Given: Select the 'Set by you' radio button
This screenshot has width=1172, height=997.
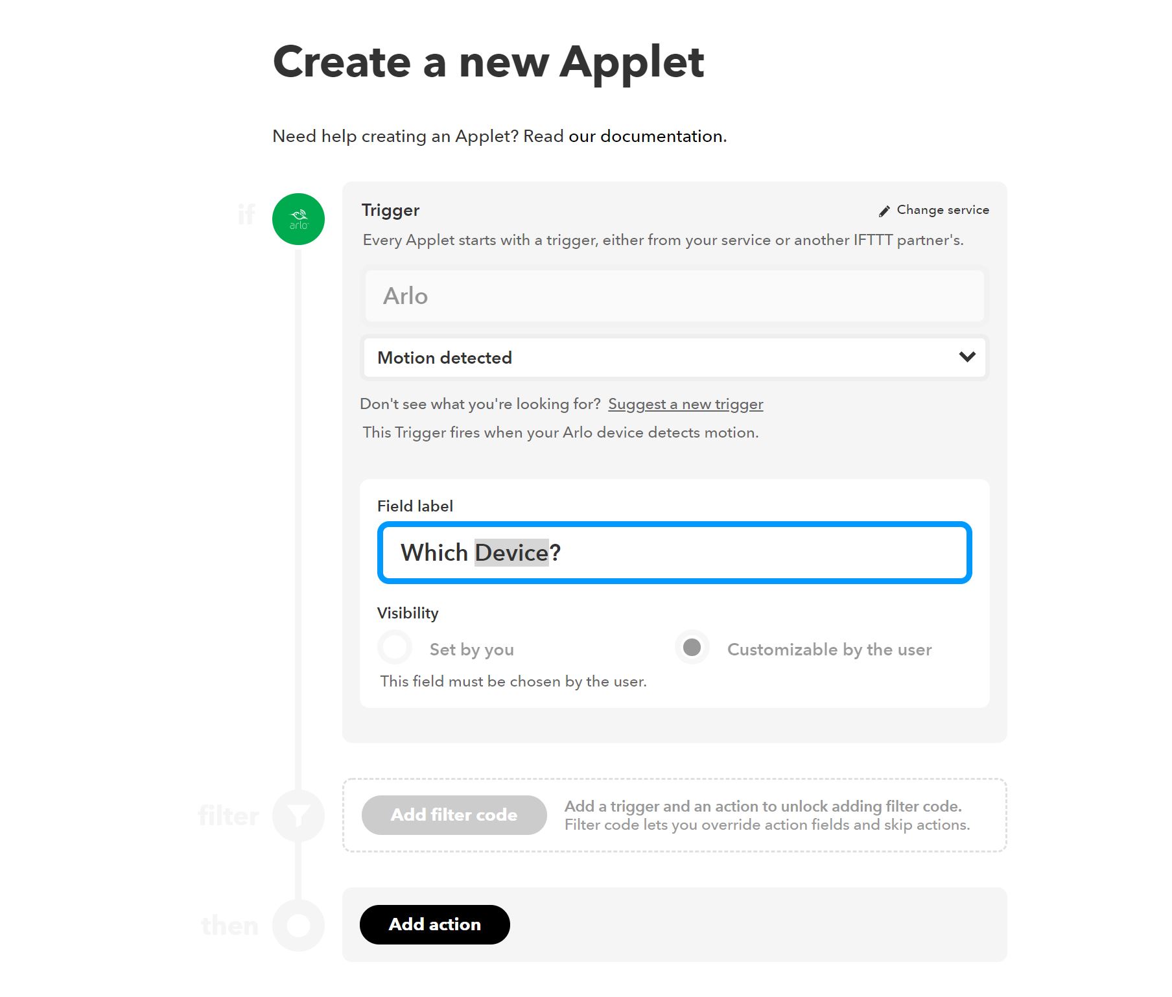Looking at the screenshot, I should click(395, 647).
